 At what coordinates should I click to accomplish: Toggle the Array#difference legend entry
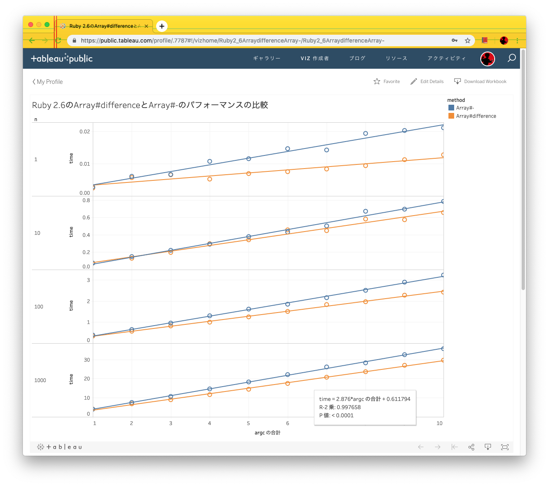pyautogui.click(x=476, y=116)
